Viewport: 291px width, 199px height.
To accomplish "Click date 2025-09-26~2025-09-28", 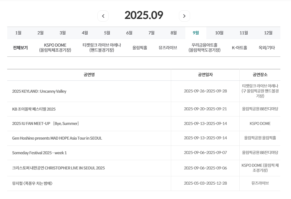I will [206, 91].
